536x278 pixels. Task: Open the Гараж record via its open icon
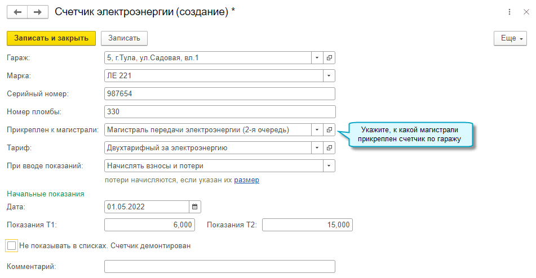click(x=330, y=58)
